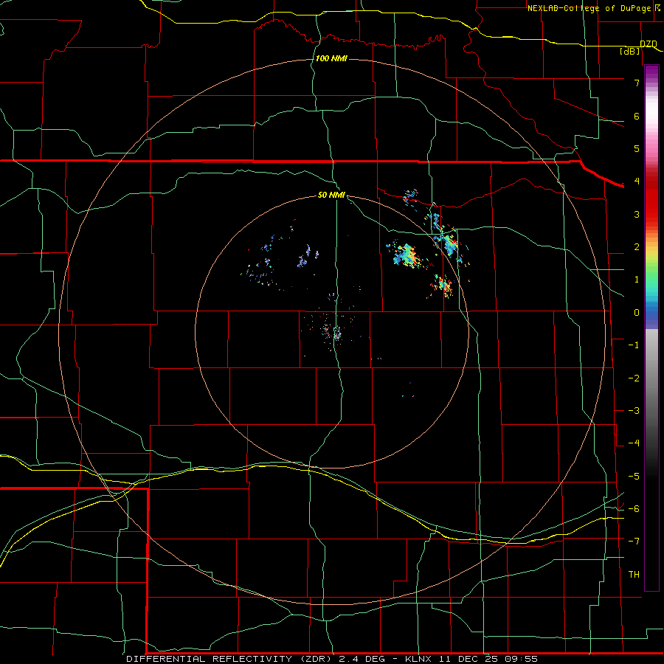Click the 1 value on the dB scale
This screenshot has height=664, width=664.
pyautogui.click(x=637, y=280)
